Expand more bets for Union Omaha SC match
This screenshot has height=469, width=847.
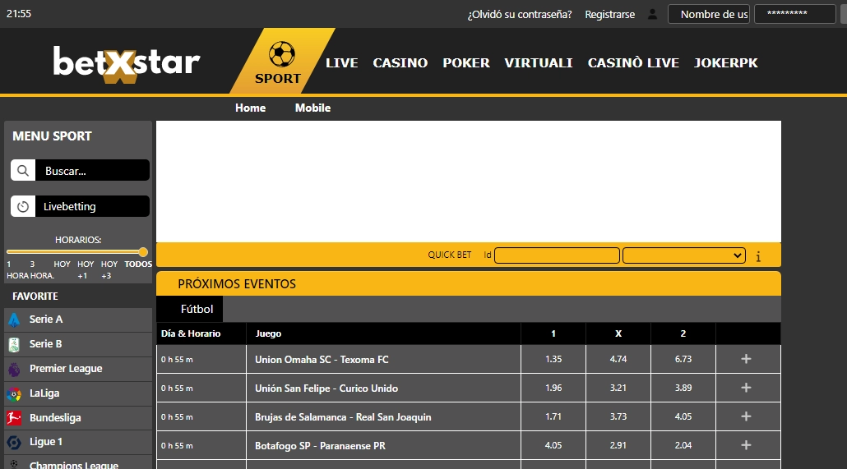point(746,359)
